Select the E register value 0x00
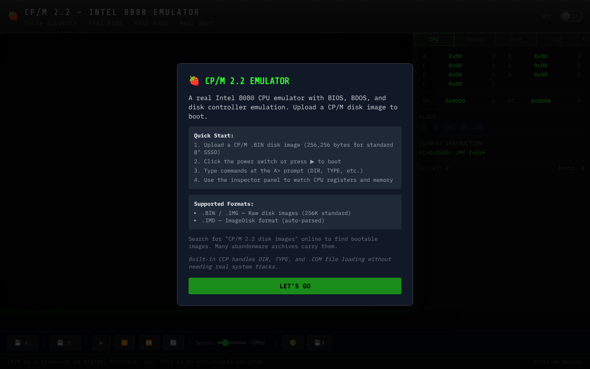The height and width of the screenshot is (369, 590). (x=455, y=75)
